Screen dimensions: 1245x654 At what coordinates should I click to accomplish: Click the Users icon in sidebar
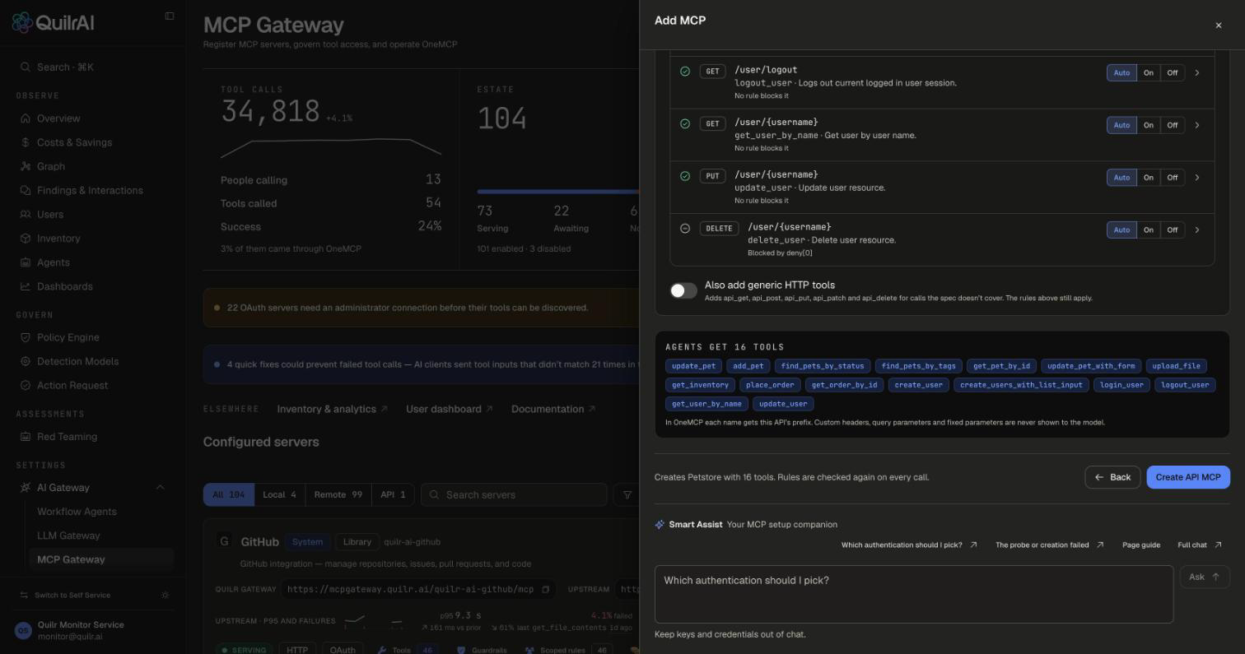pyautogui.click(x=26, y=214)
